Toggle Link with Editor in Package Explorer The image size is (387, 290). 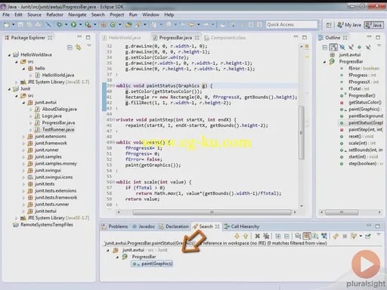click(79, 47)
